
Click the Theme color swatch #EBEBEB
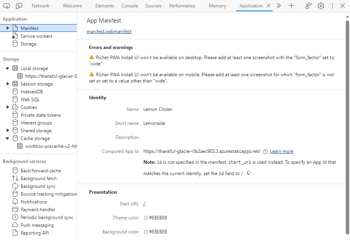pos(146,218)
